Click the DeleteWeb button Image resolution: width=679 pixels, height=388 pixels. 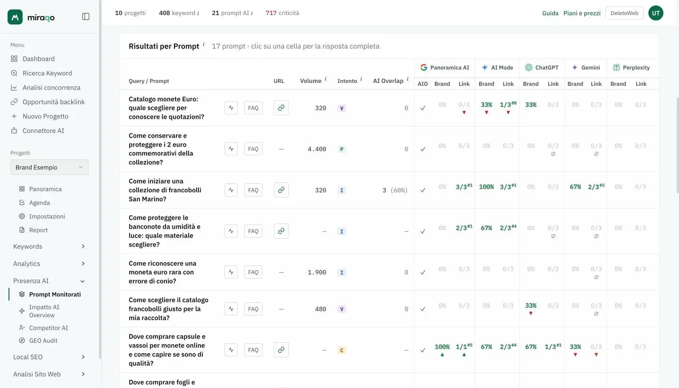coord(624,13)
